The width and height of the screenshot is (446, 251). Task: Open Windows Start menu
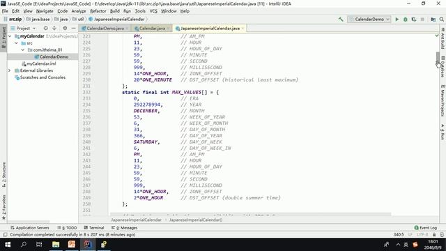pyautogui.click(x=8, y=245)
